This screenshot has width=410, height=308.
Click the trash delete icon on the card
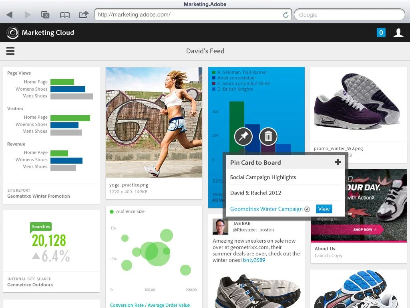(x=268, y=136)
